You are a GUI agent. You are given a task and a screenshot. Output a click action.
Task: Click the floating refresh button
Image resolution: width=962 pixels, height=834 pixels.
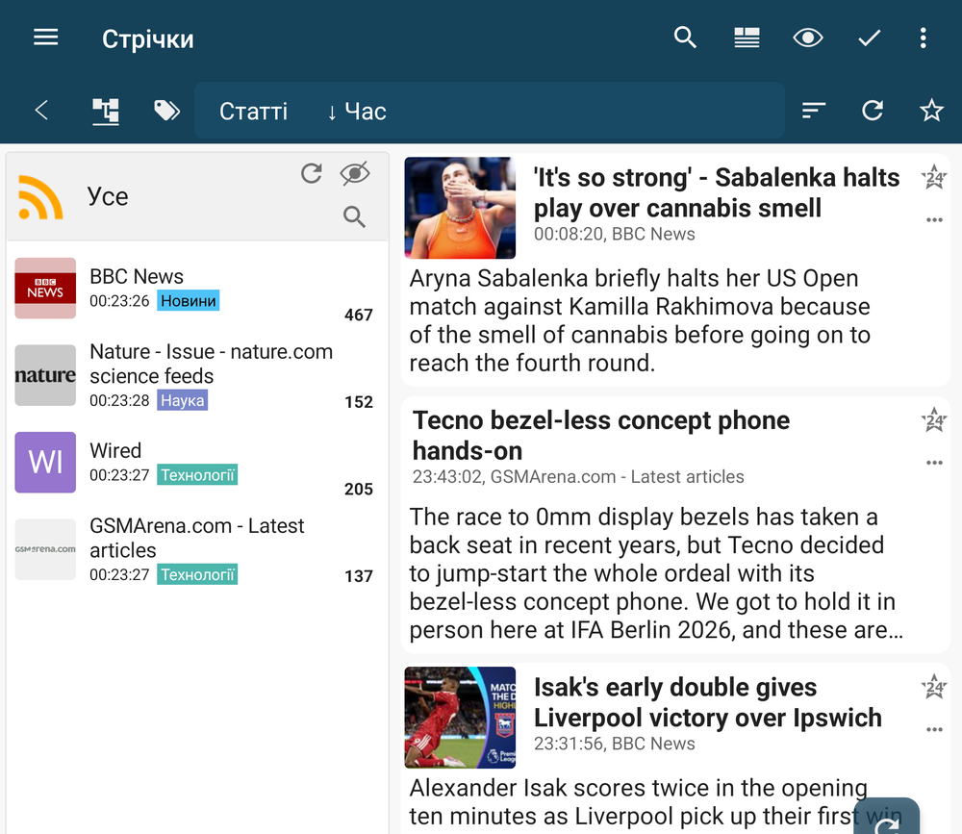(x=887, y=818)
